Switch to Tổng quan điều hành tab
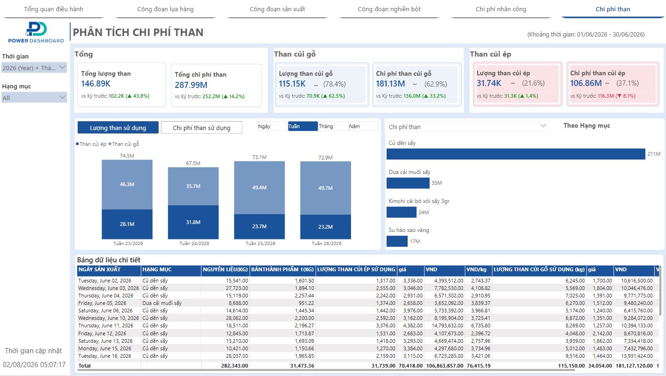 pos(54,9)
